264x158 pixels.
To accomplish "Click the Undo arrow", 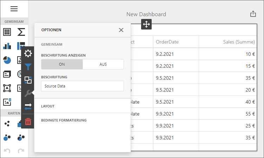I will tap(7, 151).
